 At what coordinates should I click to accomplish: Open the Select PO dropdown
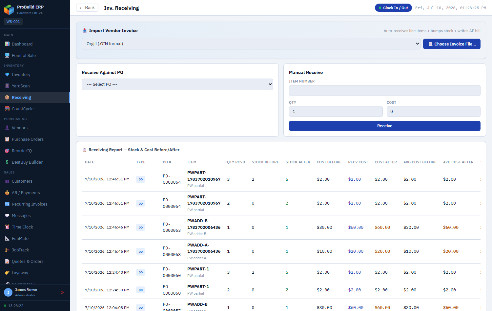(177, 84)
